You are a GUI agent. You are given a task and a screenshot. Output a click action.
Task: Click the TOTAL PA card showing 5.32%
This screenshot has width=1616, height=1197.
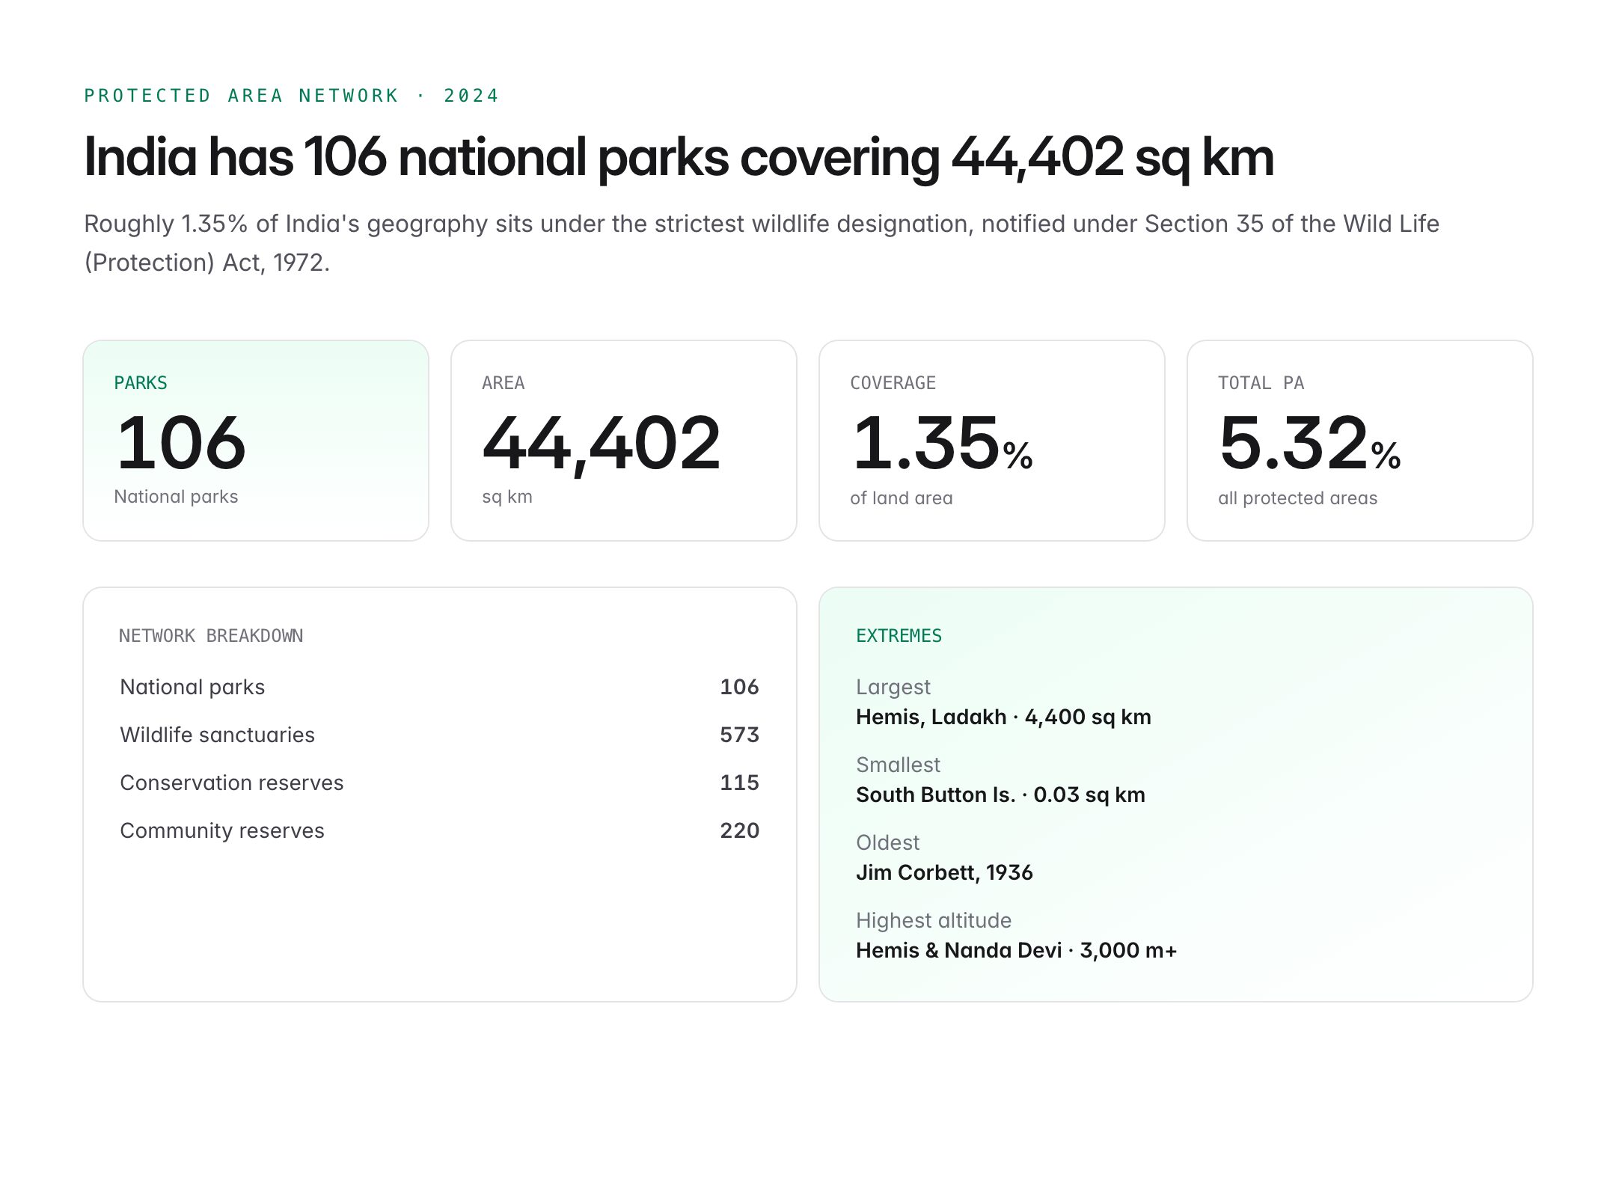pyautogui.click(x=1360, y=441)
